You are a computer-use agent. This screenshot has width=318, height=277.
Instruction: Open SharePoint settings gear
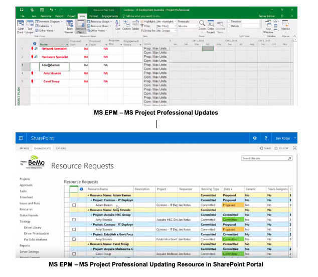(x=255, y=138)
